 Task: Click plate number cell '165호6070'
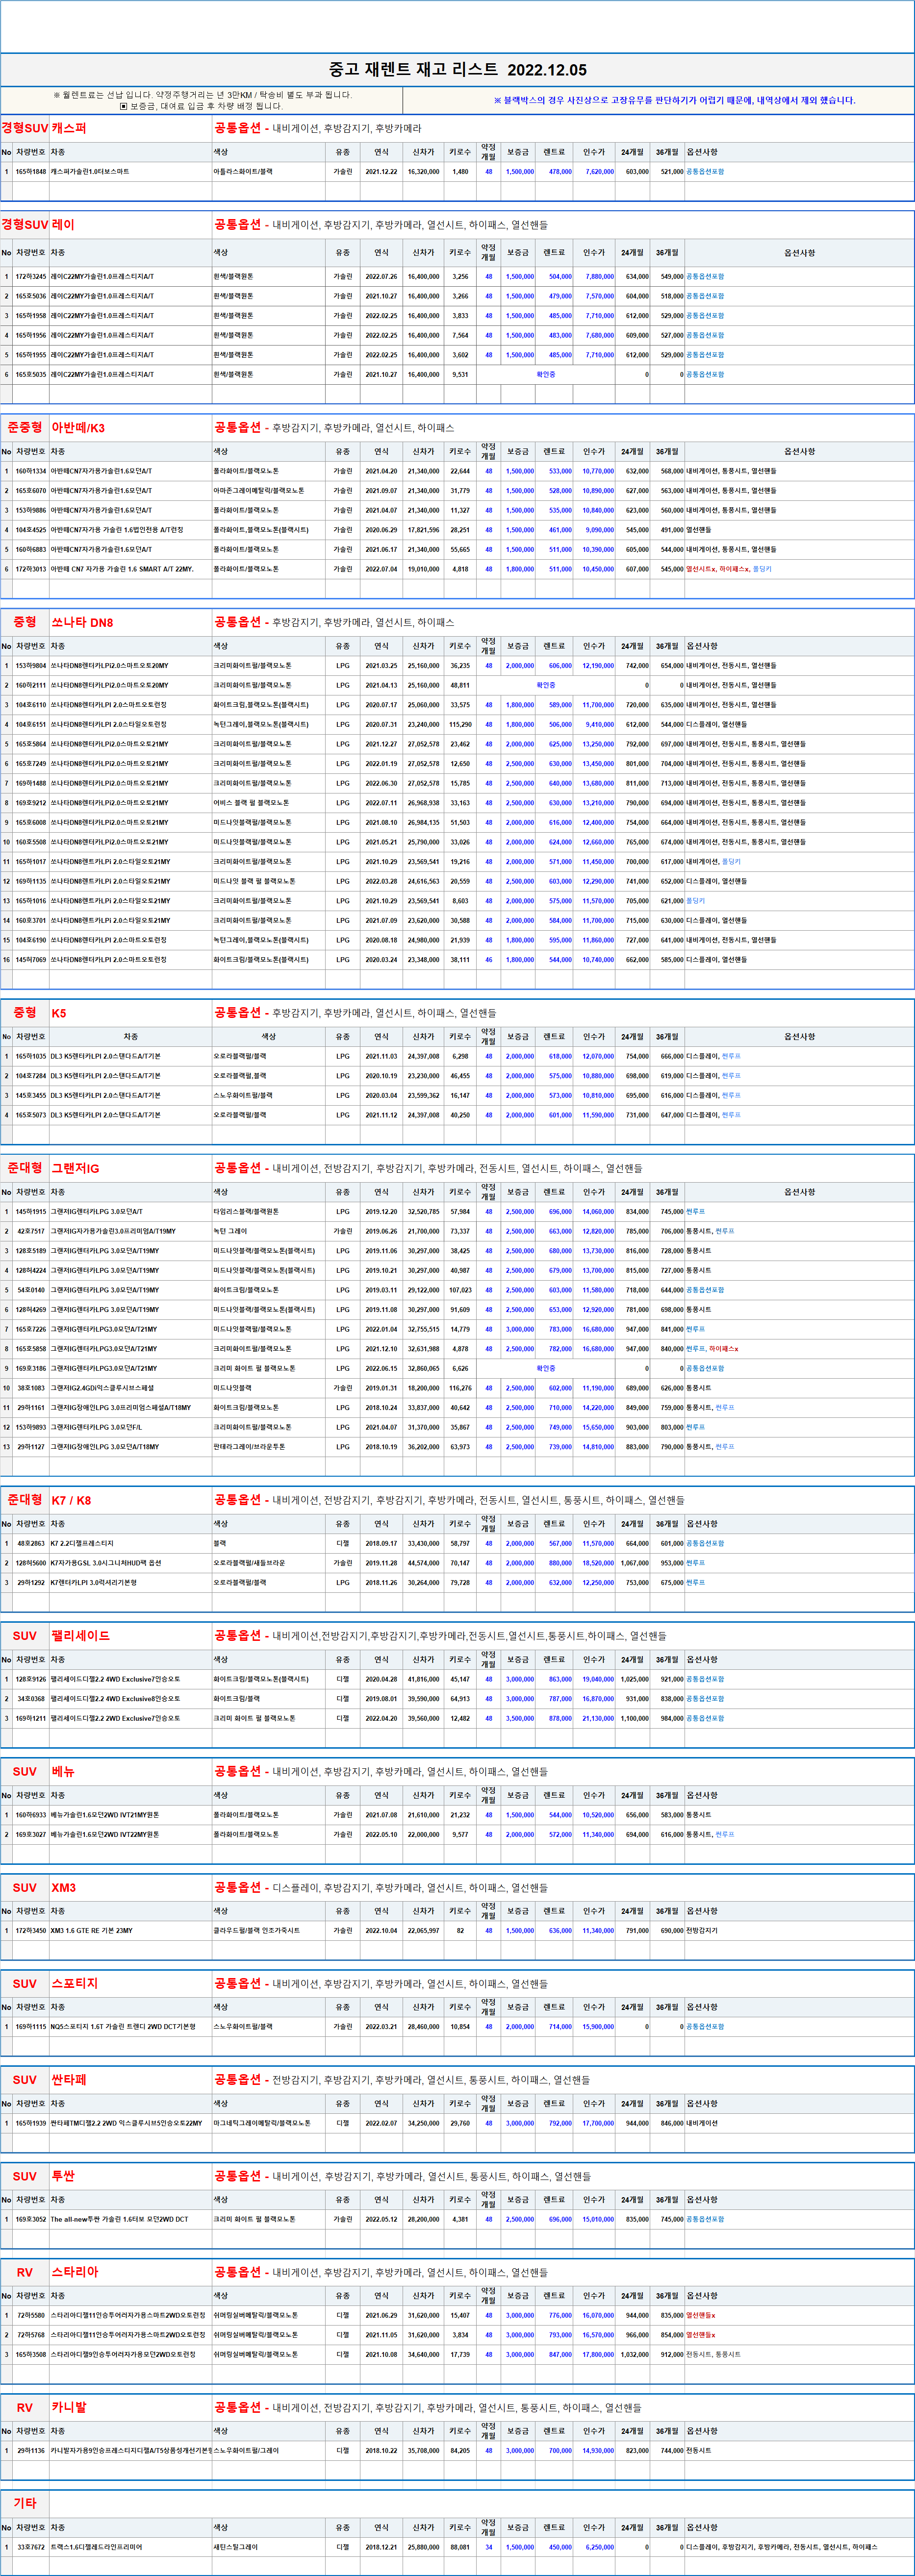(31, 491)
